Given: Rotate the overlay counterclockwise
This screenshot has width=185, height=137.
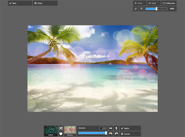Looking at the screenshot, I should [111, 134].
